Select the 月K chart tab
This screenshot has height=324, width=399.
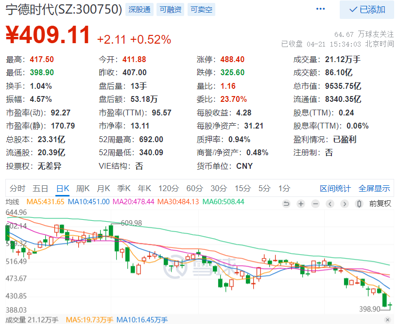(104, 188)
